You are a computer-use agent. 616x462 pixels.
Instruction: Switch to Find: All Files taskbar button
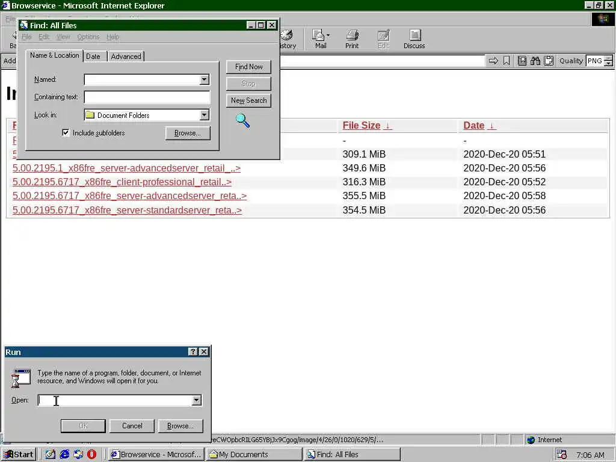tap(353, 454)
